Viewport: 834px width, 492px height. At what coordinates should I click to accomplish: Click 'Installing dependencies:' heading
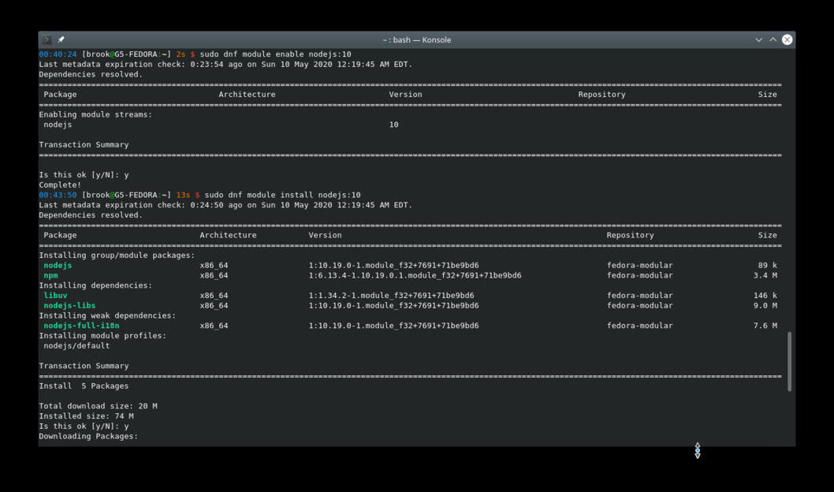(95, 285)
